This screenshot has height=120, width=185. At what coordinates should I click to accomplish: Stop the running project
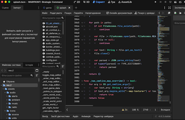tap(165, 2)
